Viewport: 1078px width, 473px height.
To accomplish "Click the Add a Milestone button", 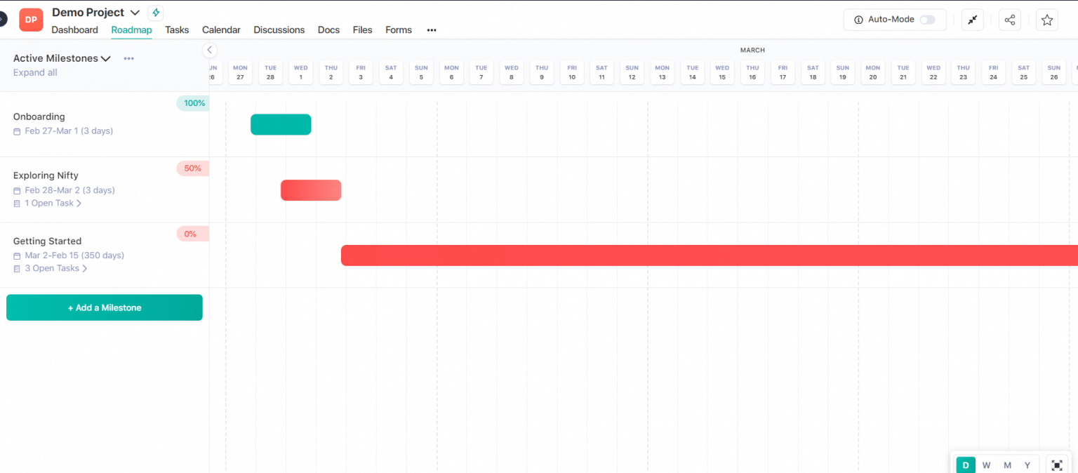I will 105,307.
